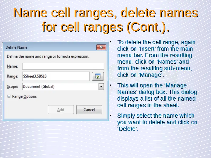Click inside the empty Name text field
The height and width of the screenshot is (158, 211).
click(63, 66)
